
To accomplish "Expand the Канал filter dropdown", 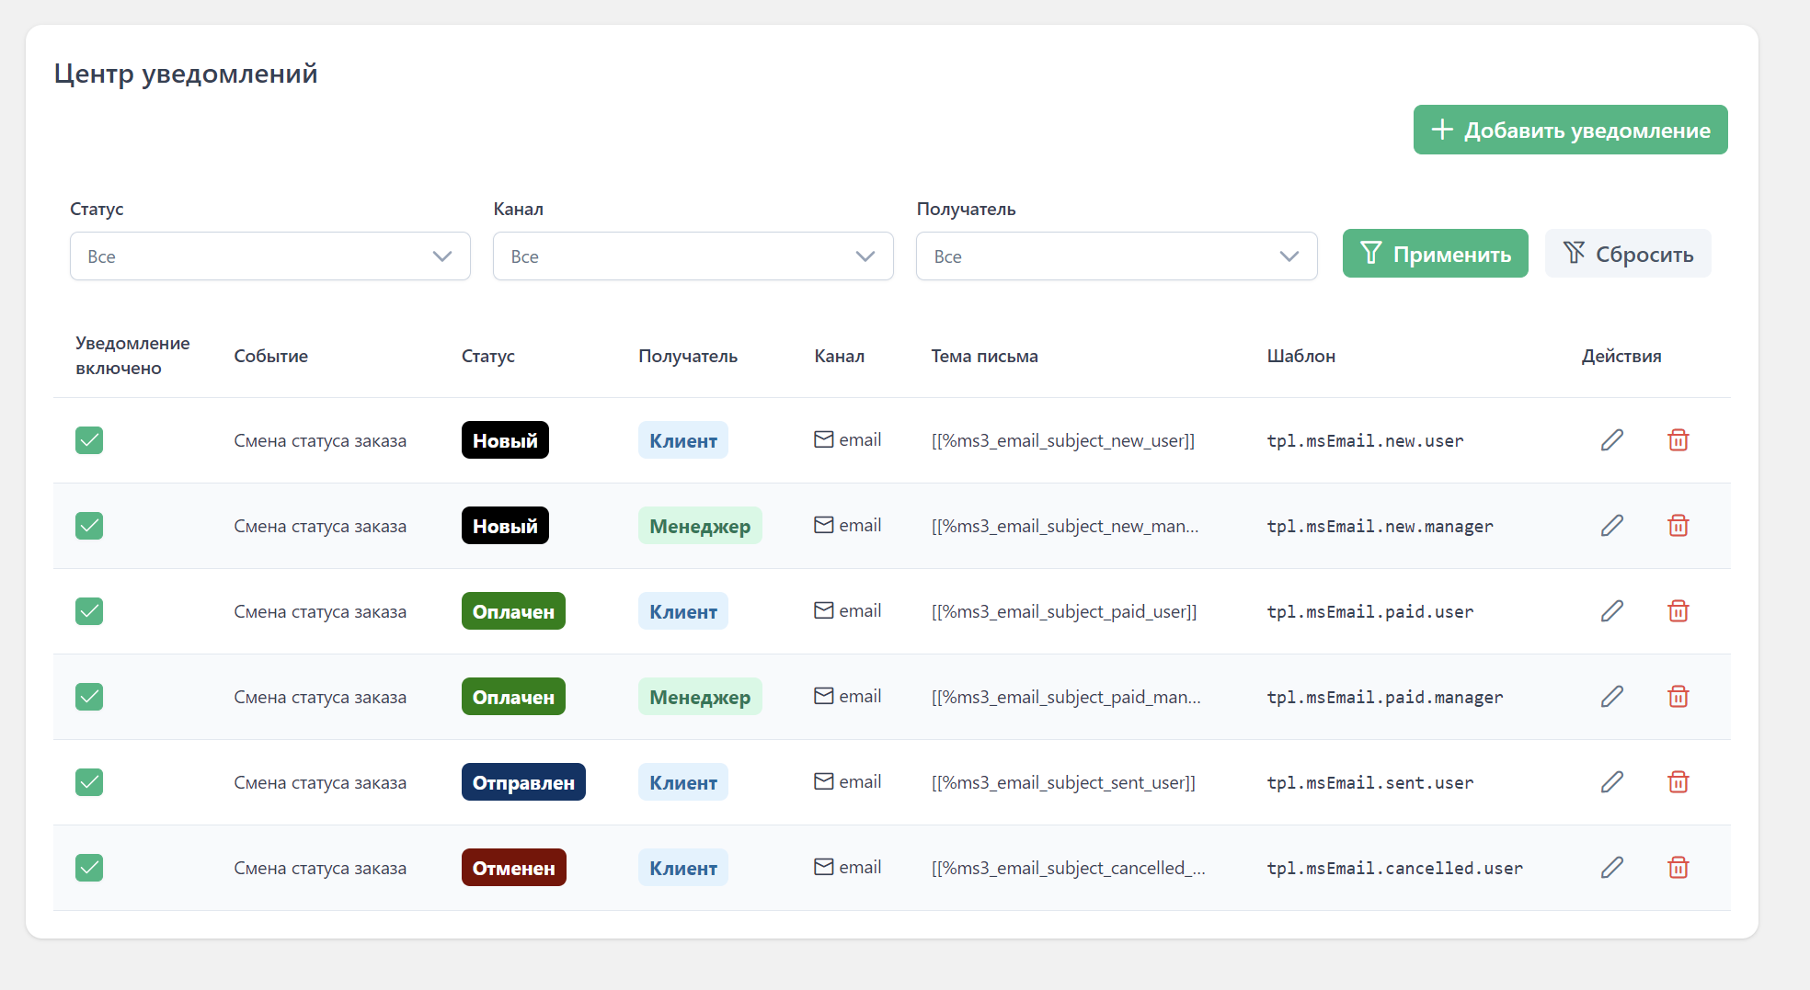I will 693,256.
